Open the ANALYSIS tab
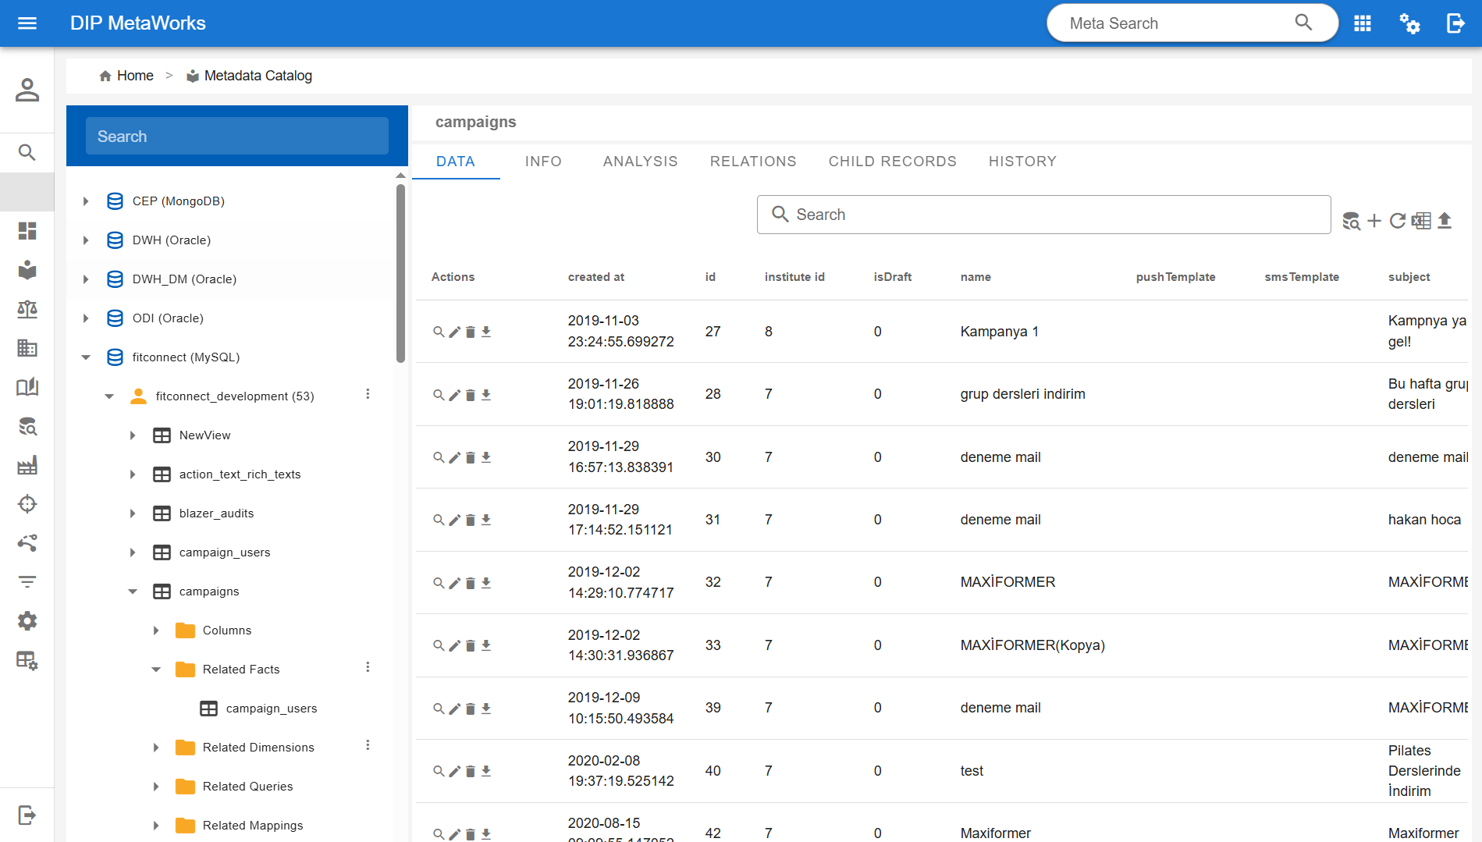 (641, 162)
